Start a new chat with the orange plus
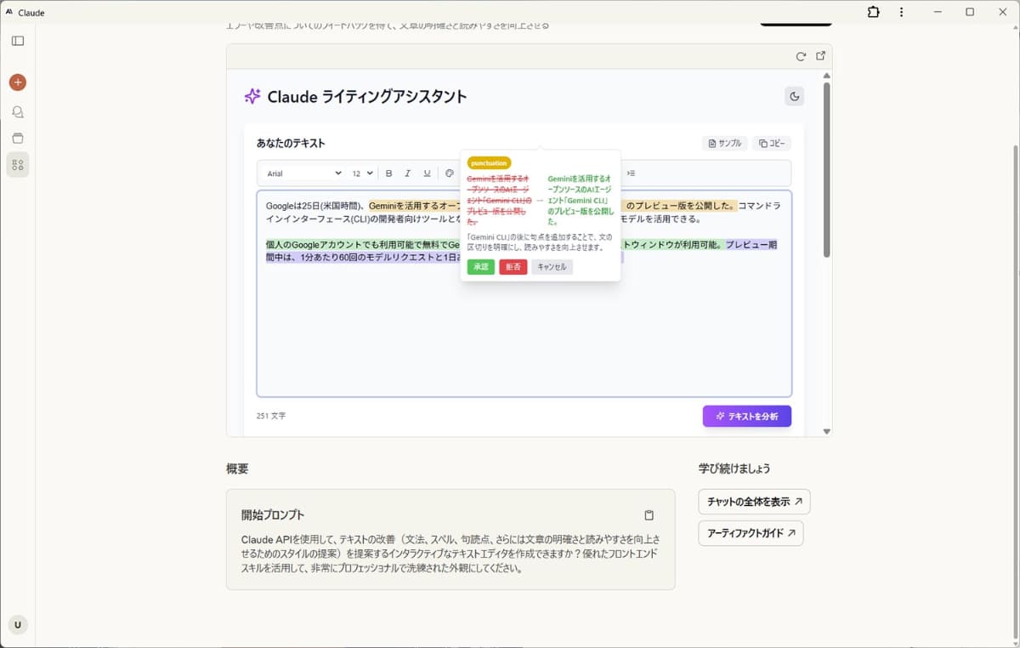 pyautogui.click(x=18, y=82)
